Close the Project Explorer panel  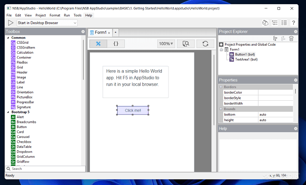tap(296, 32)
